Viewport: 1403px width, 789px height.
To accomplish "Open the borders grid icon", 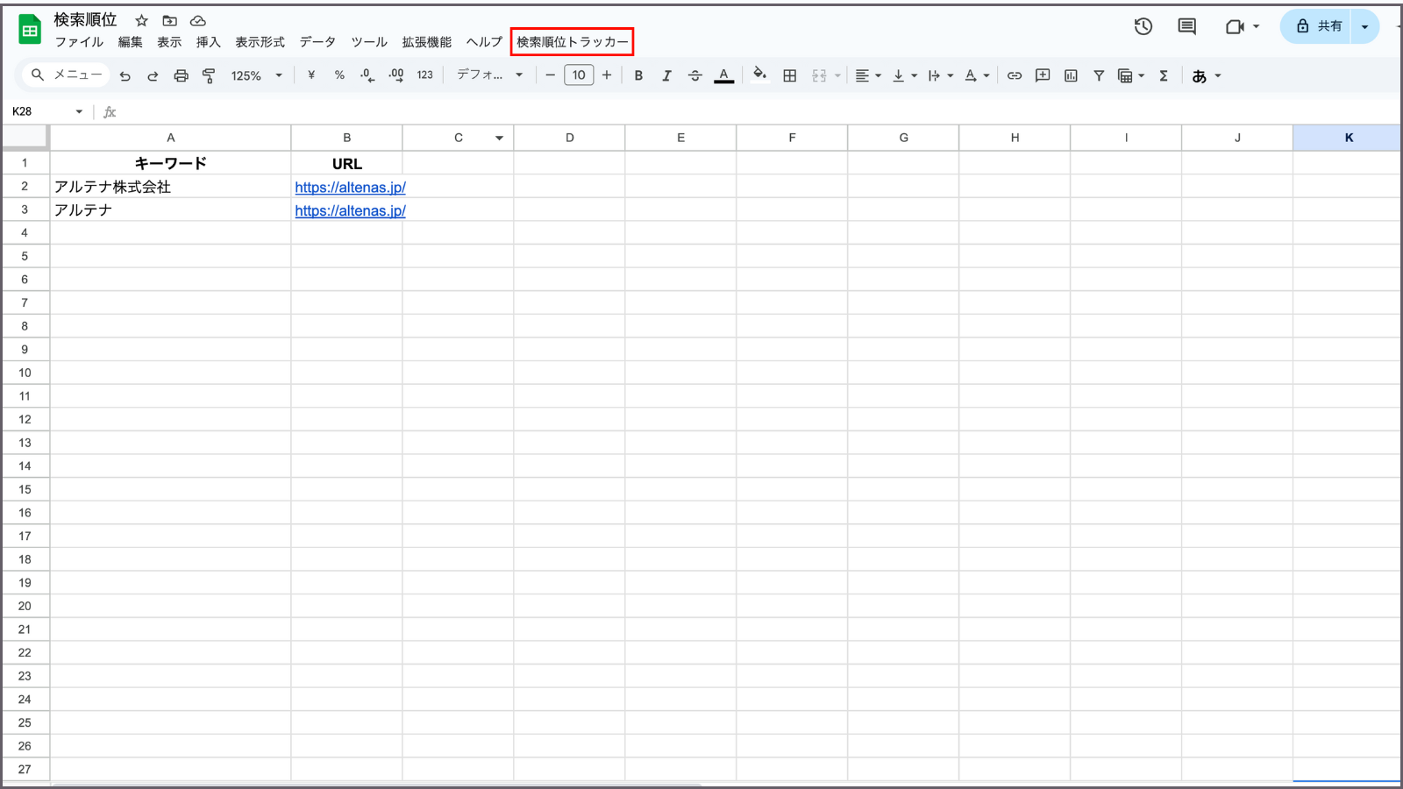I will point(789,76).
